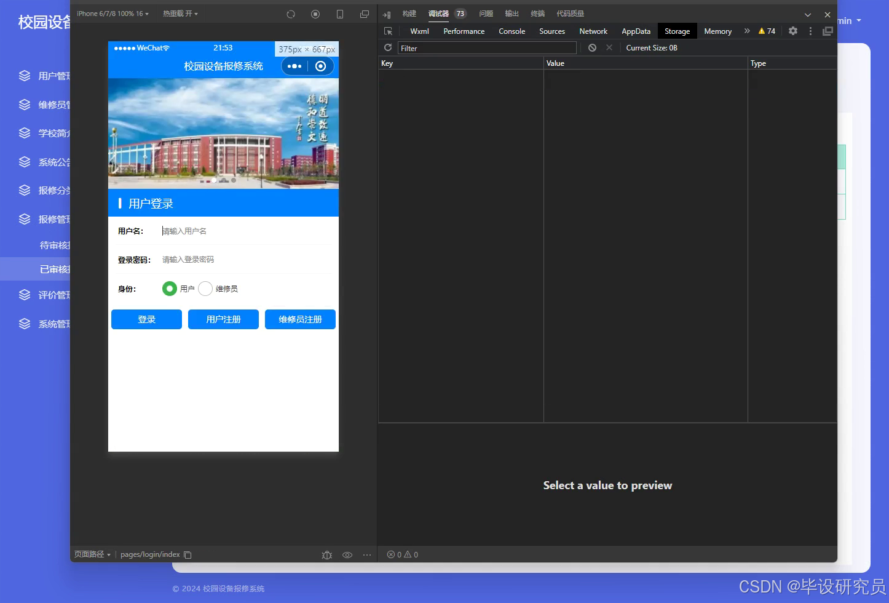The height and width of the screenshot is (603, 889).
Task: Switch to the 构建 tab
Action: tap(409, 14)
